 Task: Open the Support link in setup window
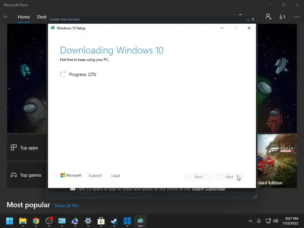click(x=95, y=175)
